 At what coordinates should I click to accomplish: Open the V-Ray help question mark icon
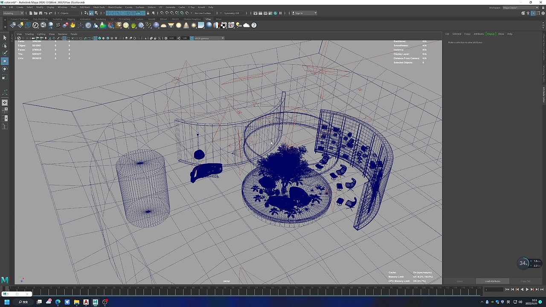pos(254,25)
